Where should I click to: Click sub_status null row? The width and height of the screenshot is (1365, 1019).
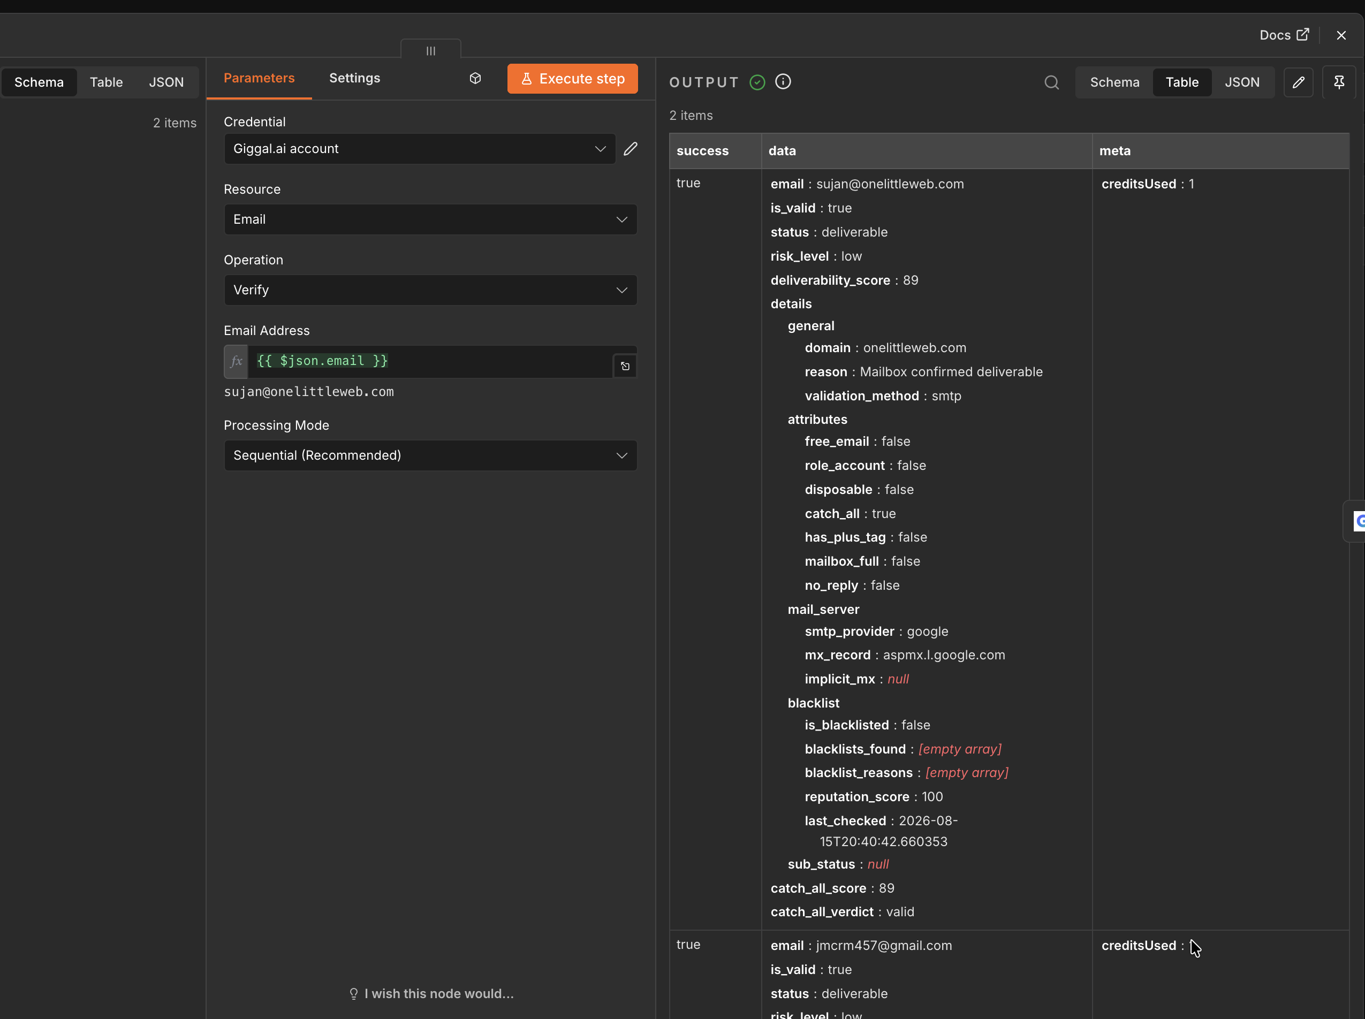838,864
